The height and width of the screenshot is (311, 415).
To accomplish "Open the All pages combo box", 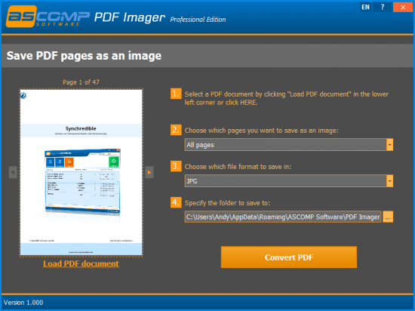I will click(289, 145).
